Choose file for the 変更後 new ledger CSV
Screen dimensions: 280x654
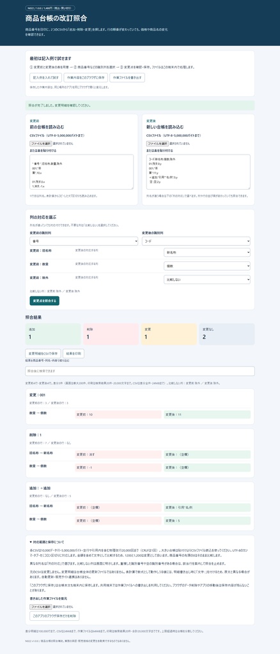click(x=158, y=143)
